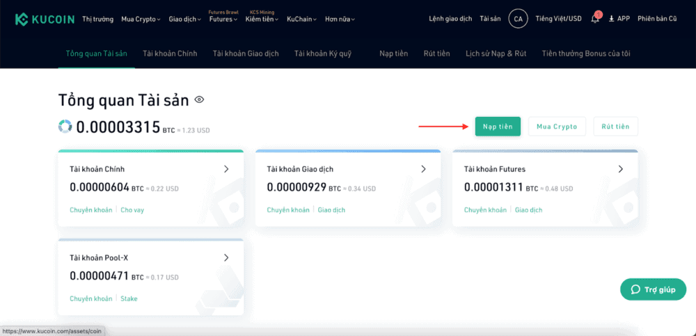The height and width of the screenshot is (336, 696).
Task: Click the green Nạp tiền button
Action: [x=498, y=127]
